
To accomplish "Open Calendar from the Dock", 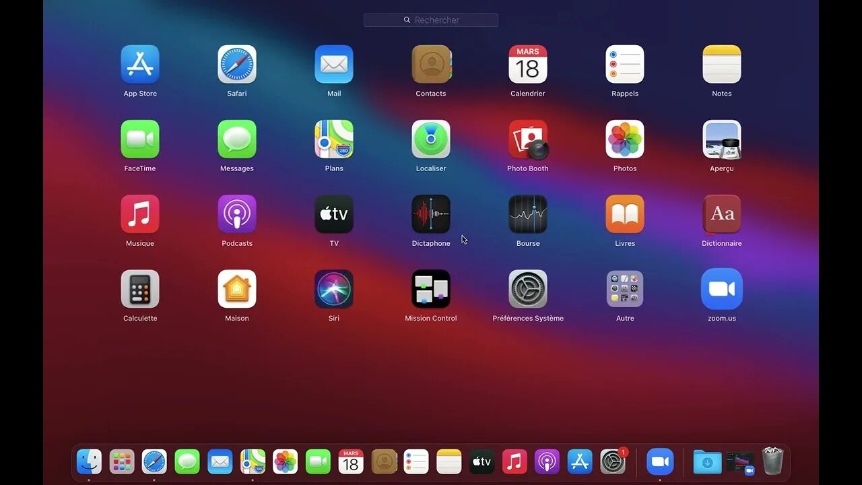I will click(x=351, y=461).
